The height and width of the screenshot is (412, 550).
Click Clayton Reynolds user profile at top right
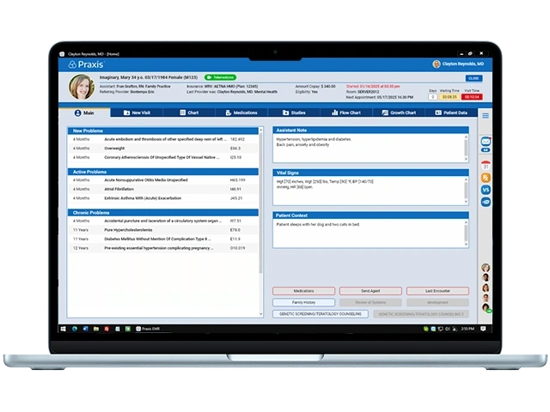(458, 64)
